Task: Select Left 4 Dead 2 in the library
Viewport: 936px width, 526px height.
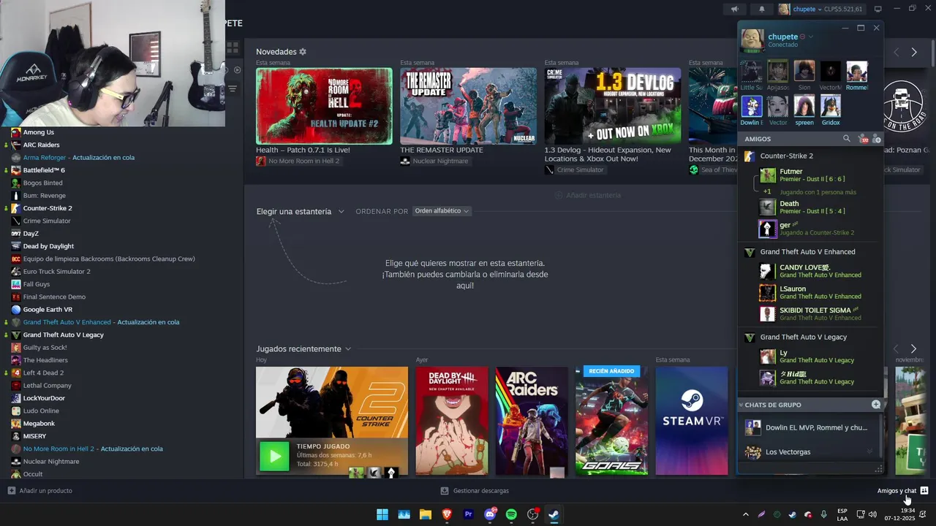Action: pyautogui.click(x=43, y=373)
